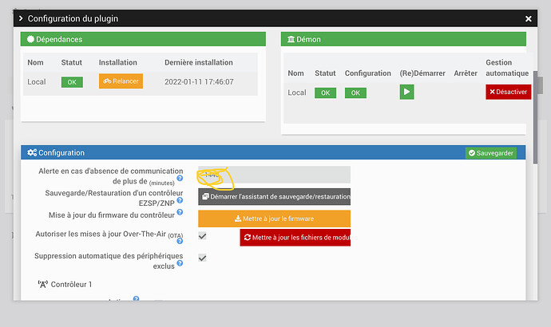Click the chevron beside Configuration du plugin
Viewport: 551px width, 327px height.
(21, 18)
